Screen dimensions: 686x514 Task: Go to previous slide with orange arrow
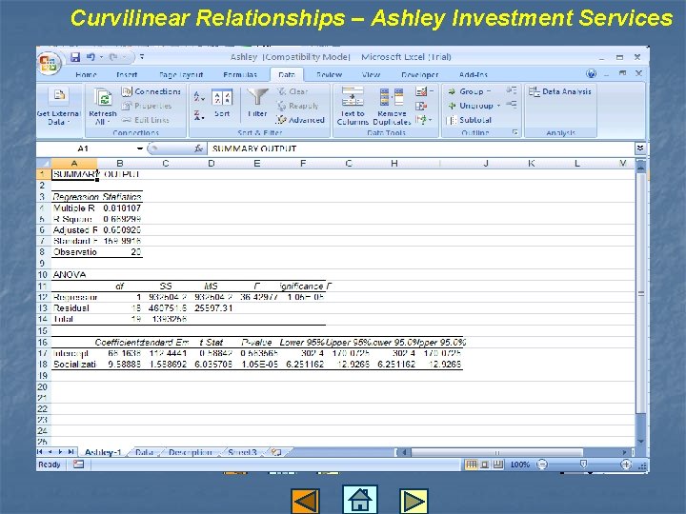305,501
